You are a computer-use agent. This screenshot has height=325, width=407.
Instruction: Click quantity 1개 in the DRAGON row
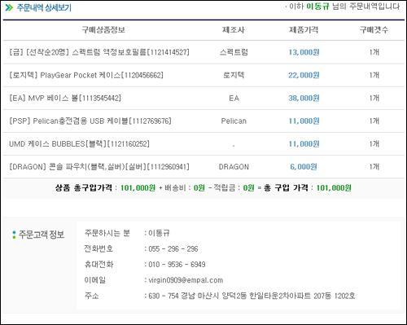(374, 167)
